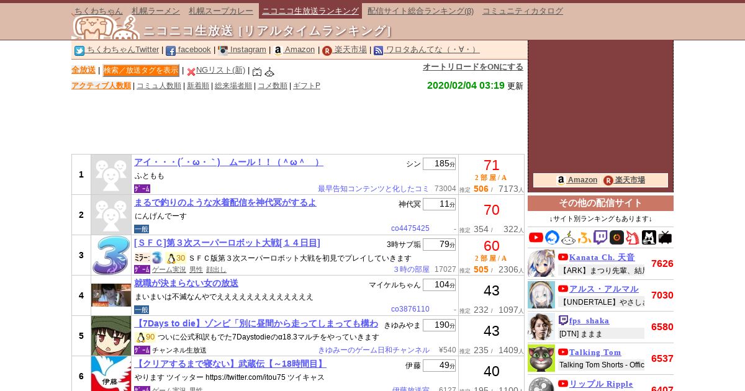Open [ＳＦＣ]第３次スーパーロボット大戦 broadcast
Screen dimensions: 745x391
[x=227, y=243]
